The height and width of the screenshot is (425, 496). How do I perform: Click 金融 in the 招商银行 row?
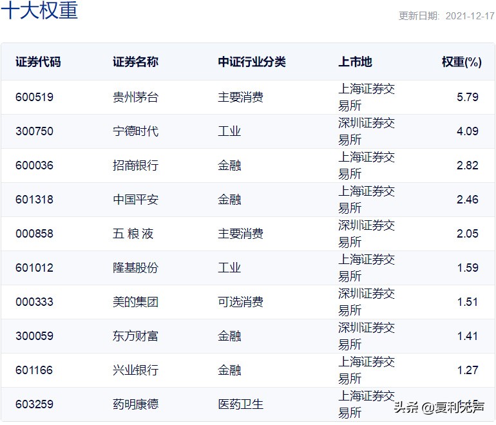229,165
